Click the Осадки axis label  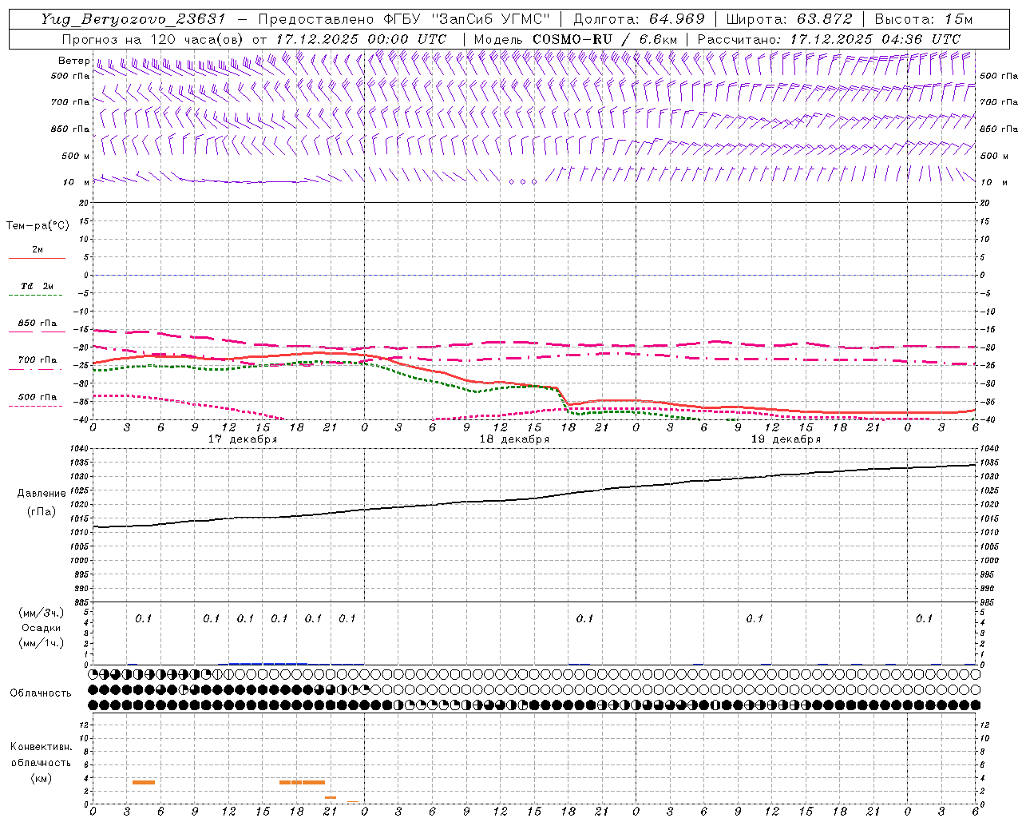pos(41,628)
